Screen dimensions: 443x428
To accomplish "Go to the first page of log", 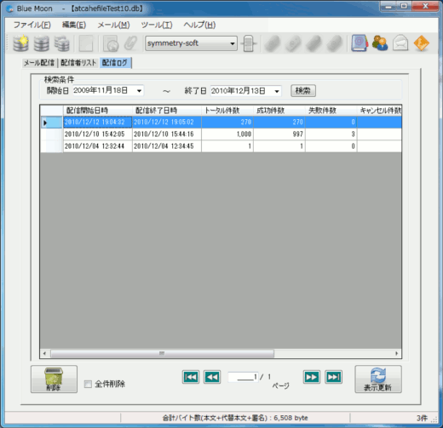I will coord(191,377).
